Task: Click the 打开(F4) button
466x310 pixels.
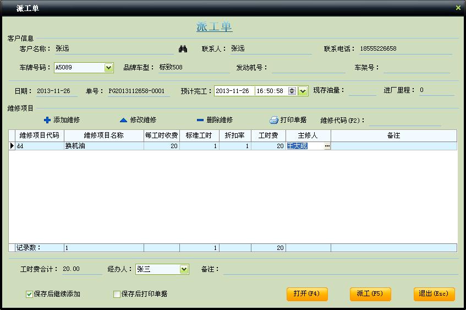Action: (307, 294)
